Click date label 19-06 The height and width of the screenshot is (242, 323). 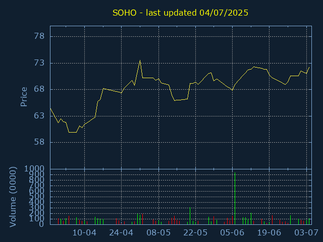(269, 233)
